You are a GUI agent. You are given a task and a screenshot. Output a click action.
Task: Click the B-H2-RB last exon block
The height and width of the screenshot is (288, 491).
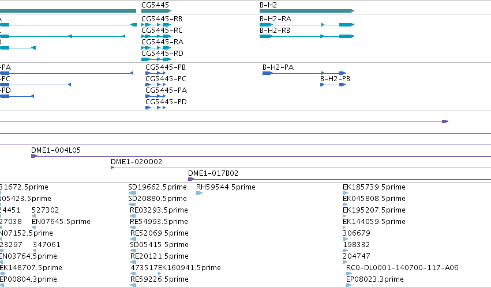[x=347, y=36]
